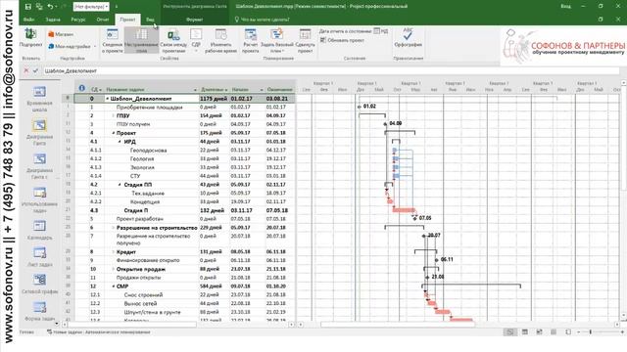Screen dimensions: 627x352
Task: Open the task name column filter arrow
Action: pos(195,89)
